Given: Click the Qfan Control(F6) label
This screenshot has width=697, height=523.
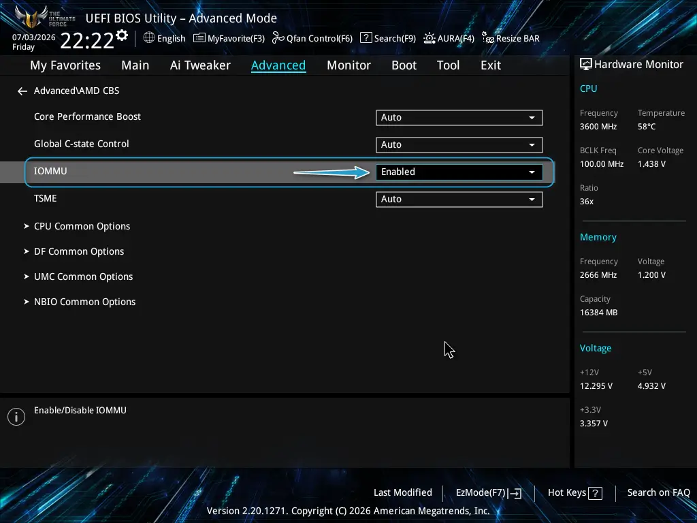Looking at the screenshot, I should click(320, 39).
